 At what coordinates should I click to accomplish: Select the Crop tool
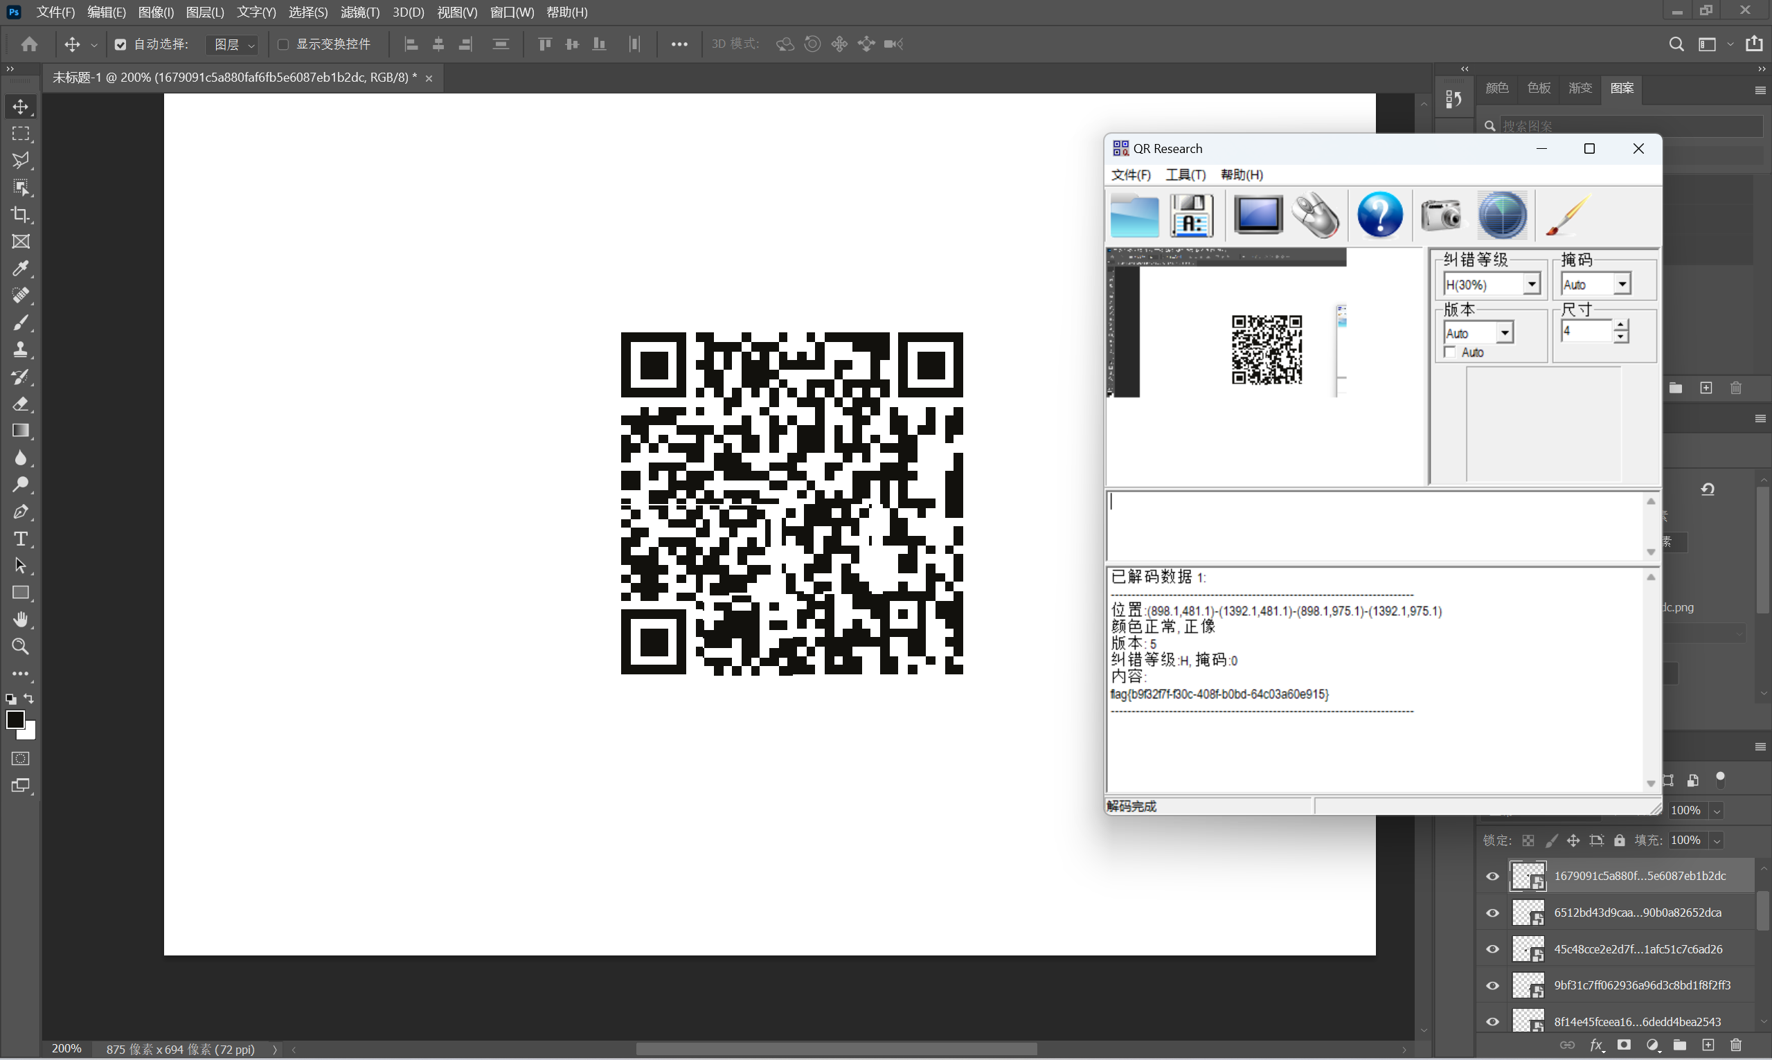(x=21, y=215)
